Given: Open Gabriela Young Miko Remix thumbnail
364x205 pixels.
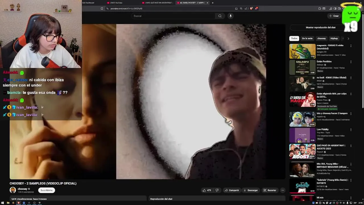Looking at the screenshot, I should (x=302, y=185).
